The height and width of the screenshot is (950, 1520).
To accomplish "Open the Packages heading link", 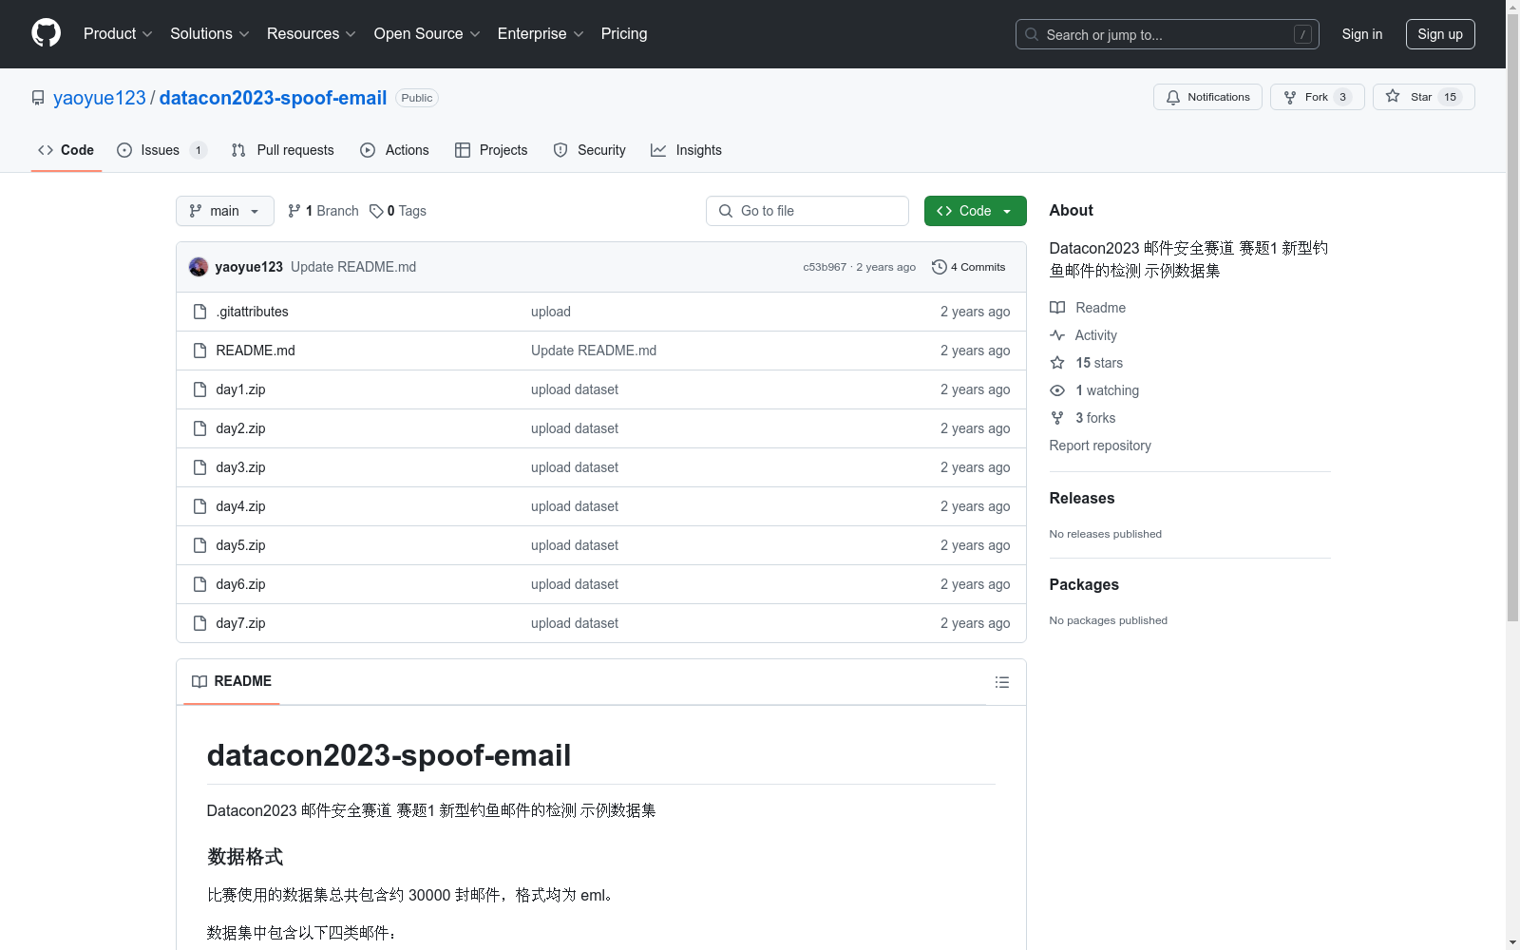I will tap(1084, 584).
